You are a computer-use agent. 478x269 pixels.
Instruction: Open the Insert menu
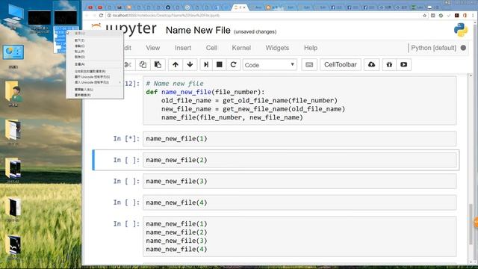183,48
